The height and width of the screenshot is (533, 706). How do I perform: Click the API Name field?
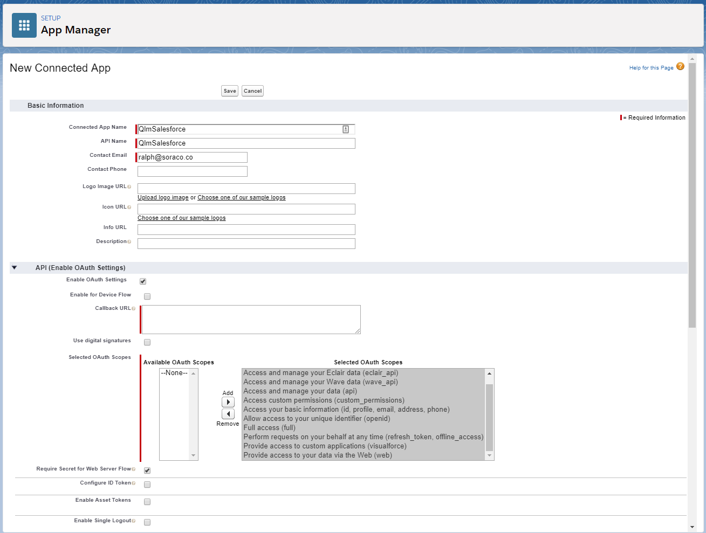point(246,143)
